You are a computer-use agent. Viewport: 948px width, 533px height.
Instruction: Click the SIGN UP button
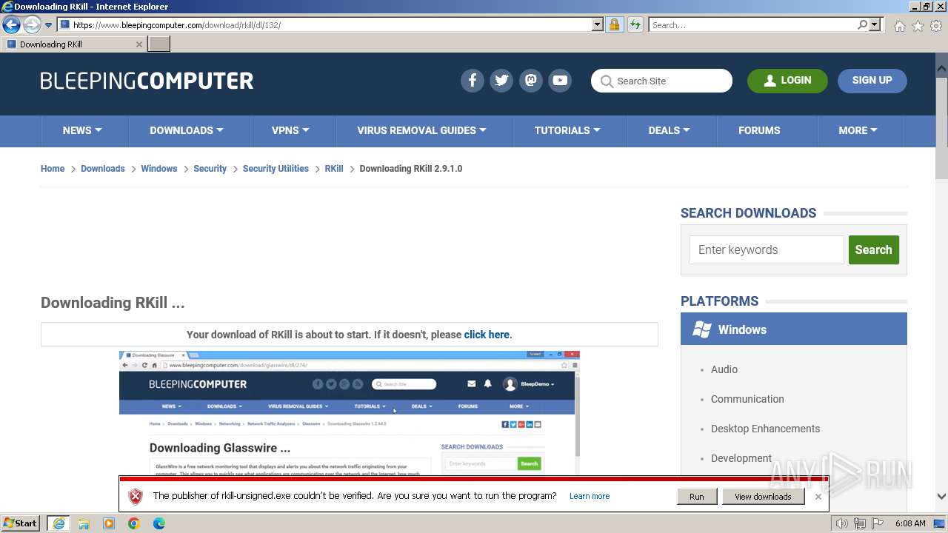point(872,81)
